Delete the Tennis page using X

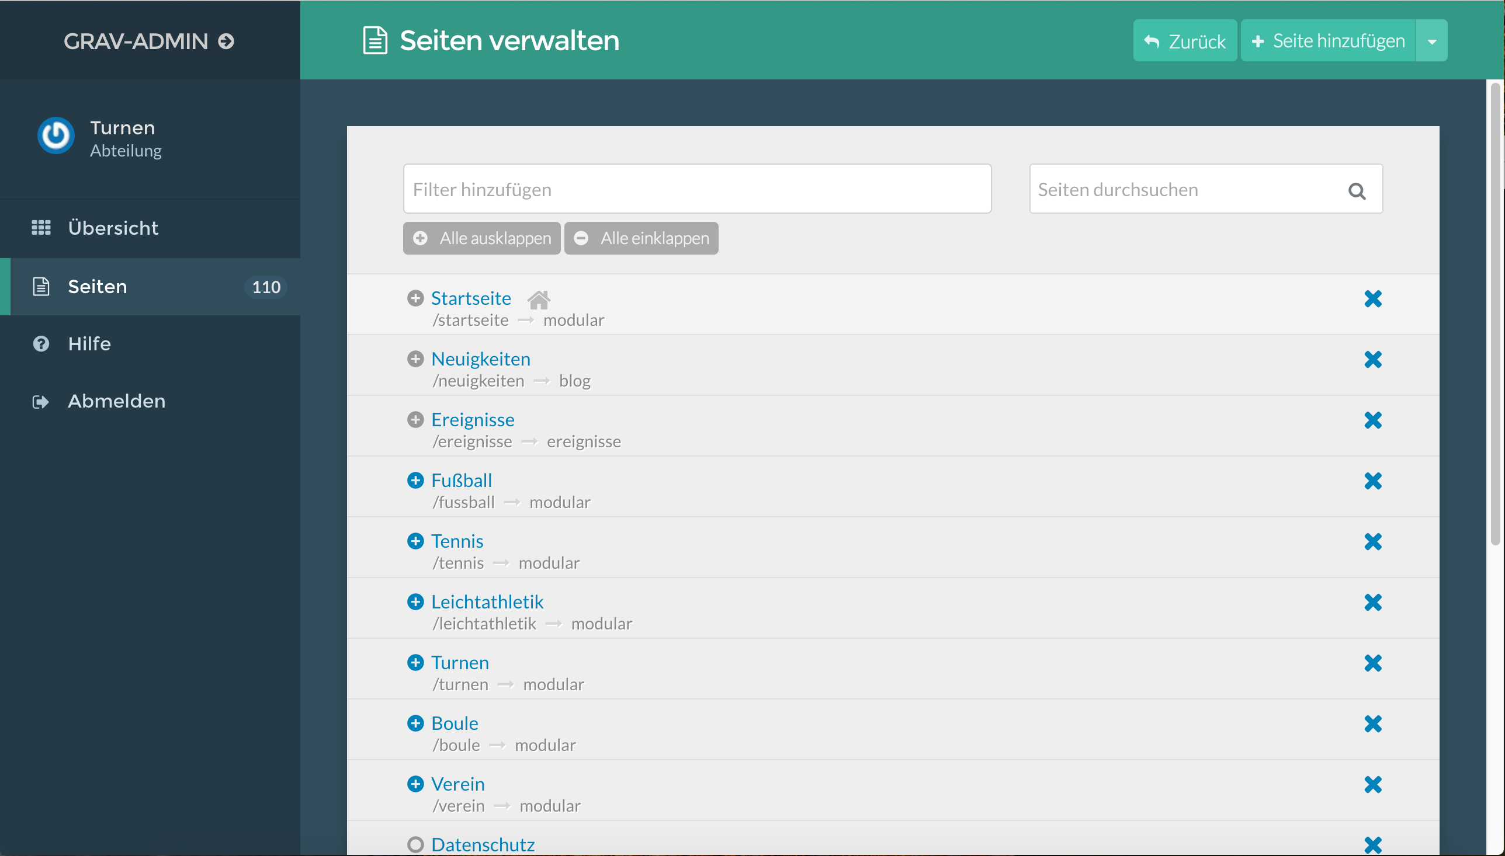[1372, 541]
